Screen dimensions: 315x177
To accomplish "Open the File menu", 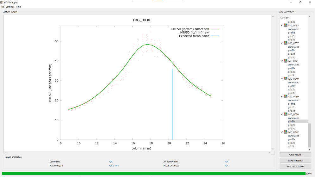I will pyautogui.click(x=3, y=7).
